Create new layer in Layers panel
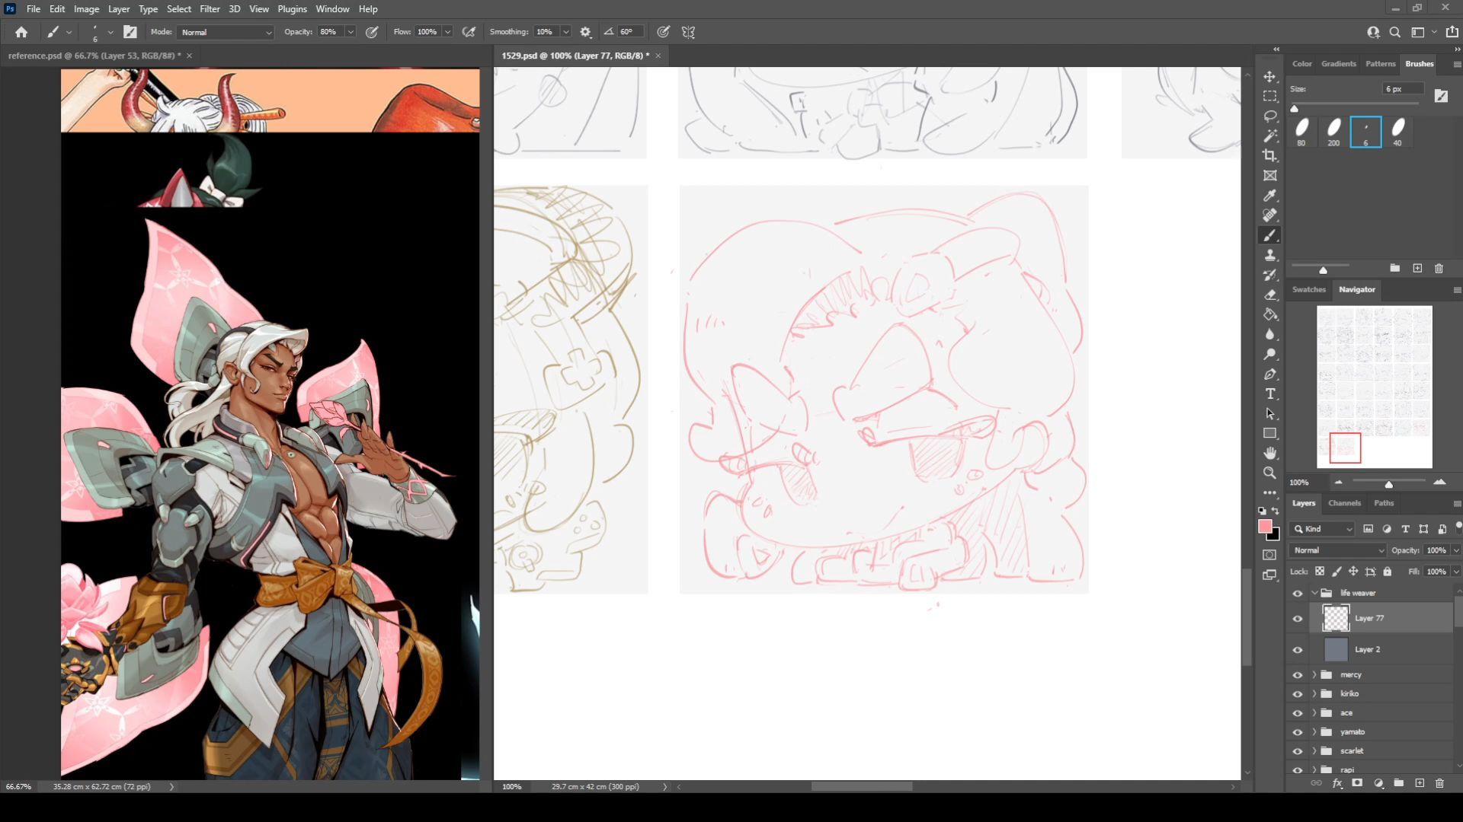 click(x=1420, y=782)
